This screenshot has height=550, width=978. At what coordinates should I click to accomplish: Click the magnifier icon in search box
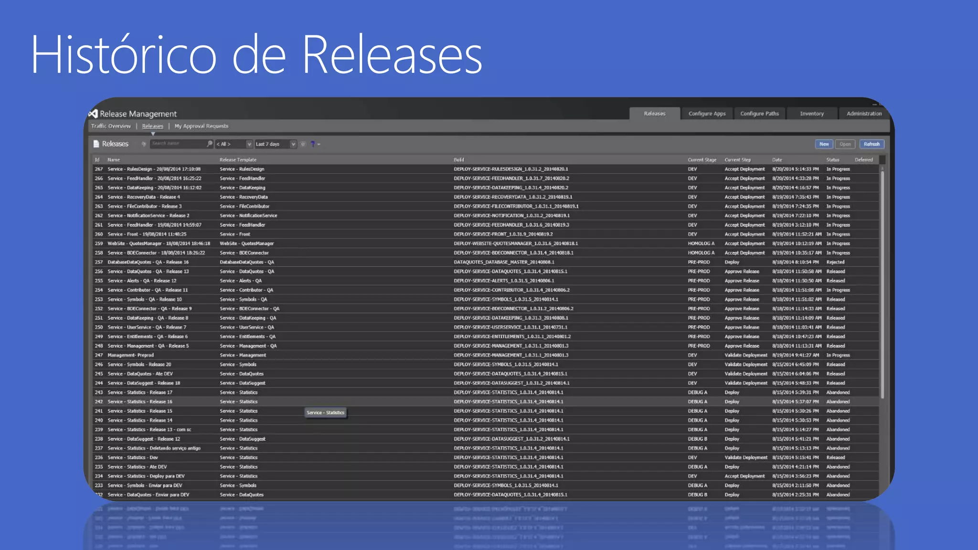click(x=209, y=144)
